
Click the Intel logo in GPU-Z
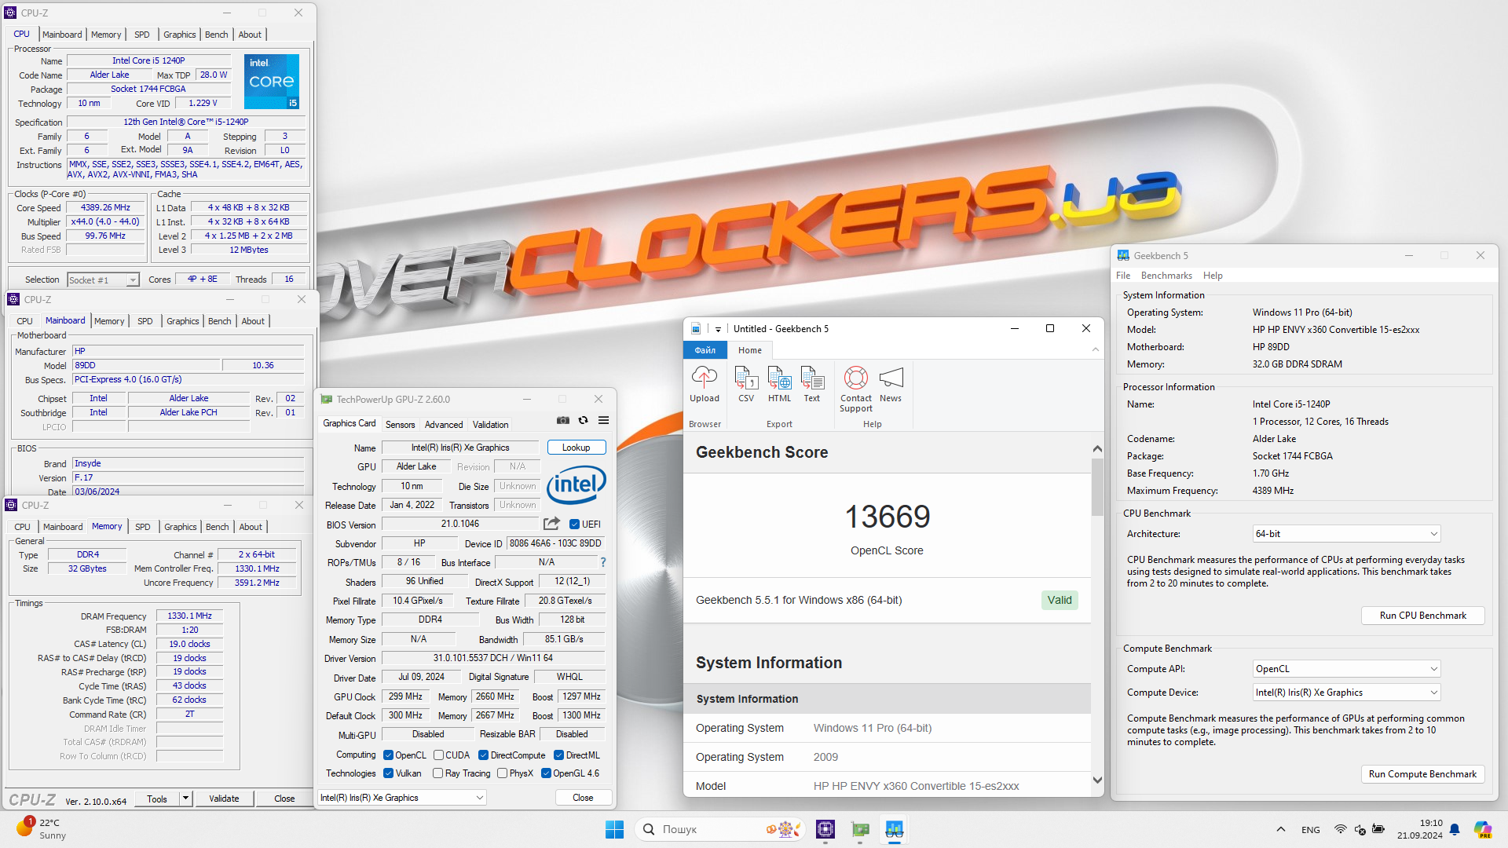[576, 484]
